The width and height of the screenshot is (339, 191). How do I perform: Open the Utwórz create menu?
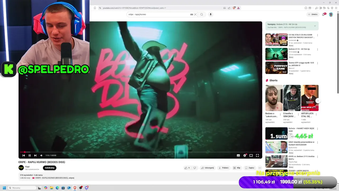click(x=313, y=14)
